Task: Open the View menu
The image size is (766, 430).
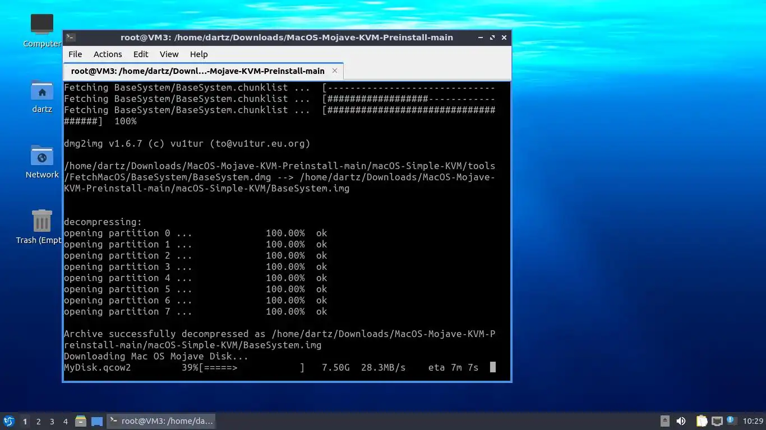Action: point(169,54)
